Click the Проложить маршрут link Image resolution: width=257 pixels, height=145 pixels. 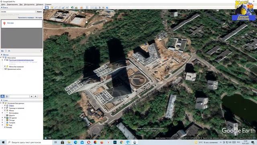click(x=26, y=18)
